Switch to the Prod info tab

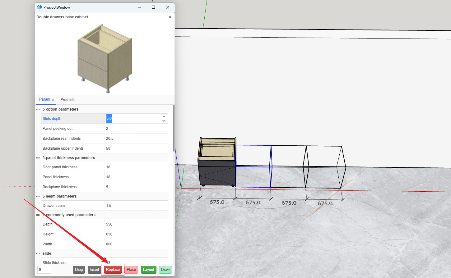pos(68,100)
